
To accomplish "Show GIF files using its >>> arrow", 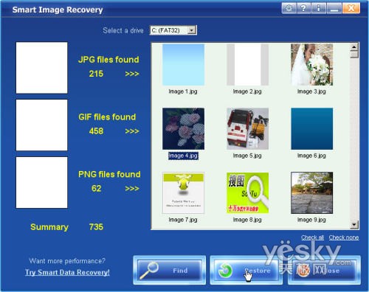I will tap(132, 131).
